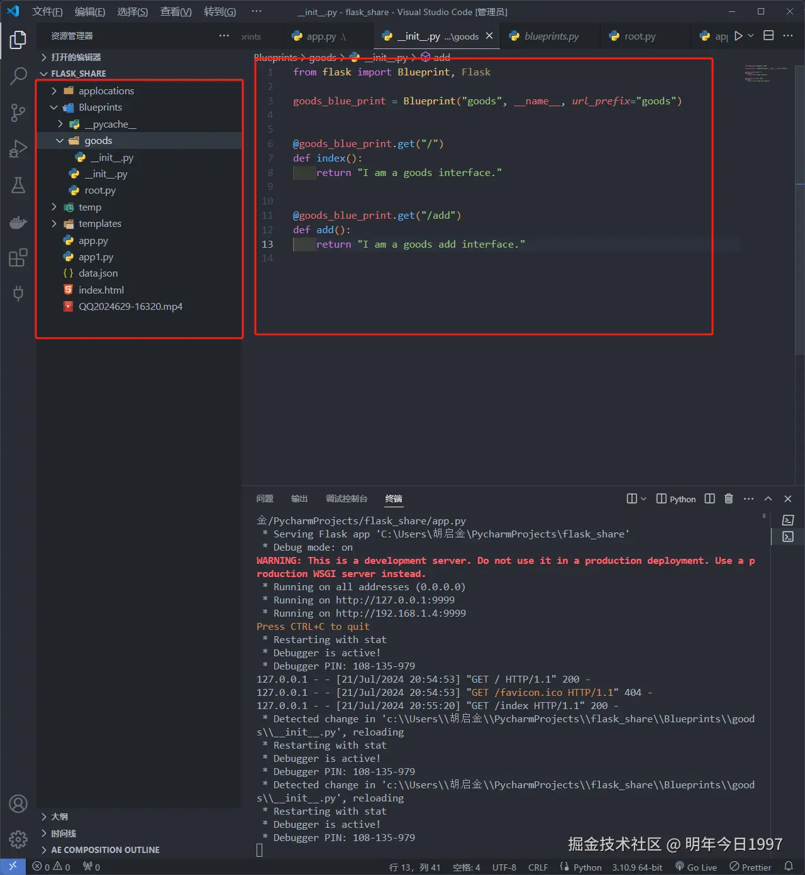Click new terminal split icon in panel
Image resolution: width=805 pixels, height=875 pixels.
(x=632, y=498)
